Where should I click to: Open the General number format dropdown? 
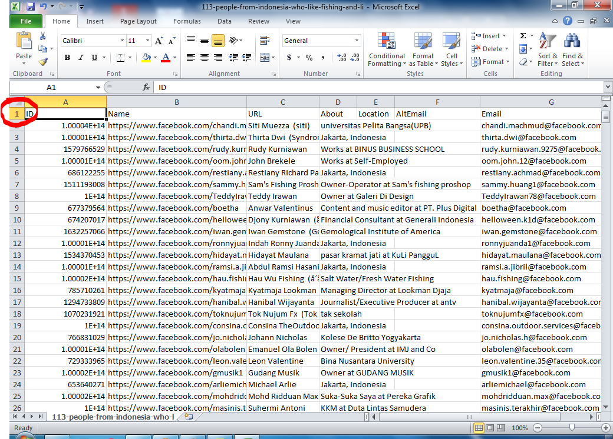click(x=357, y=41)
